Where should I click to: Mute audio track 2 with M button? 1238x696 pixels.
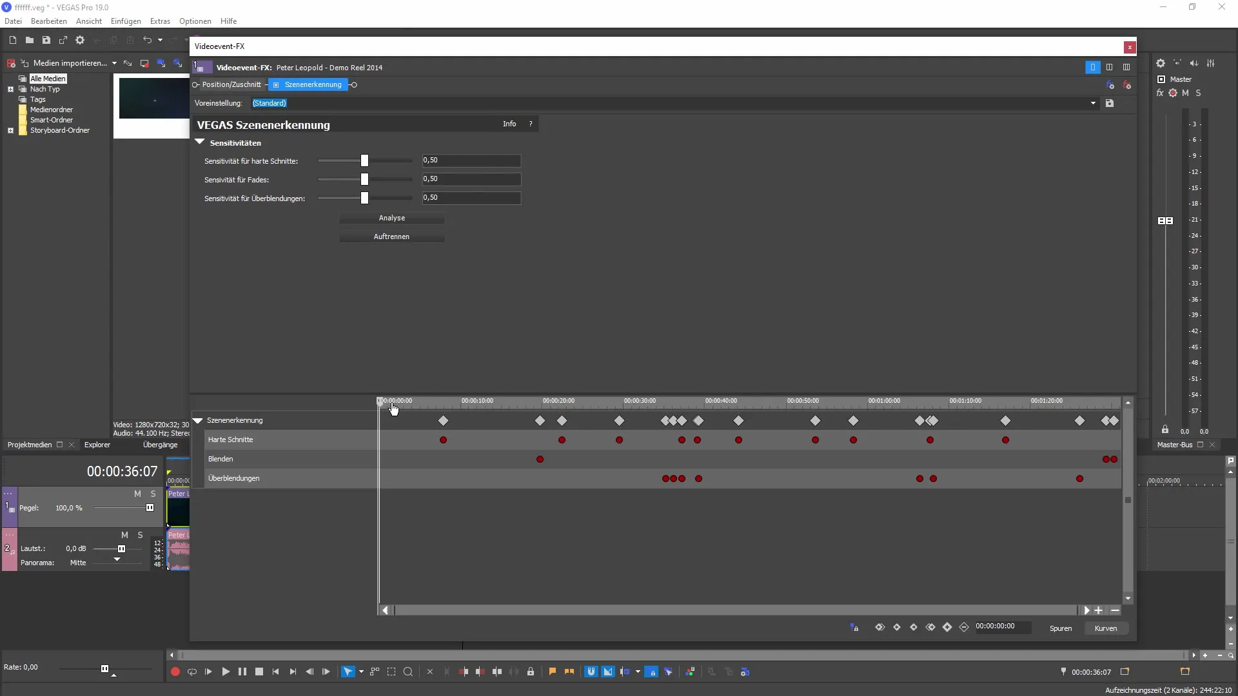[124, 535]
